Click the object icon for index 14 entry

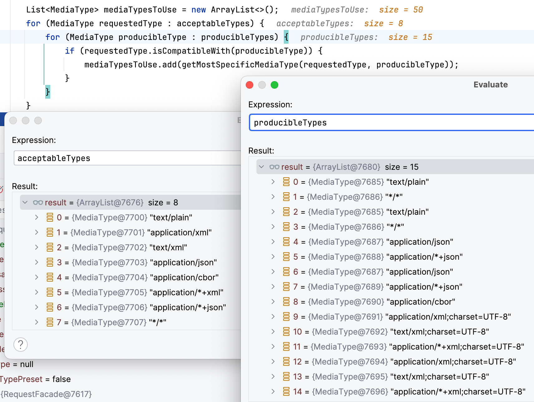286,392
